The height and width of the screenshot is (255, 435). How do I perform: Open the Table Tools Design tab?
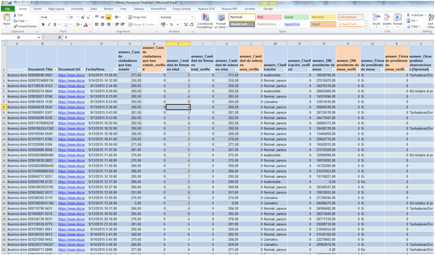[268, 9]
